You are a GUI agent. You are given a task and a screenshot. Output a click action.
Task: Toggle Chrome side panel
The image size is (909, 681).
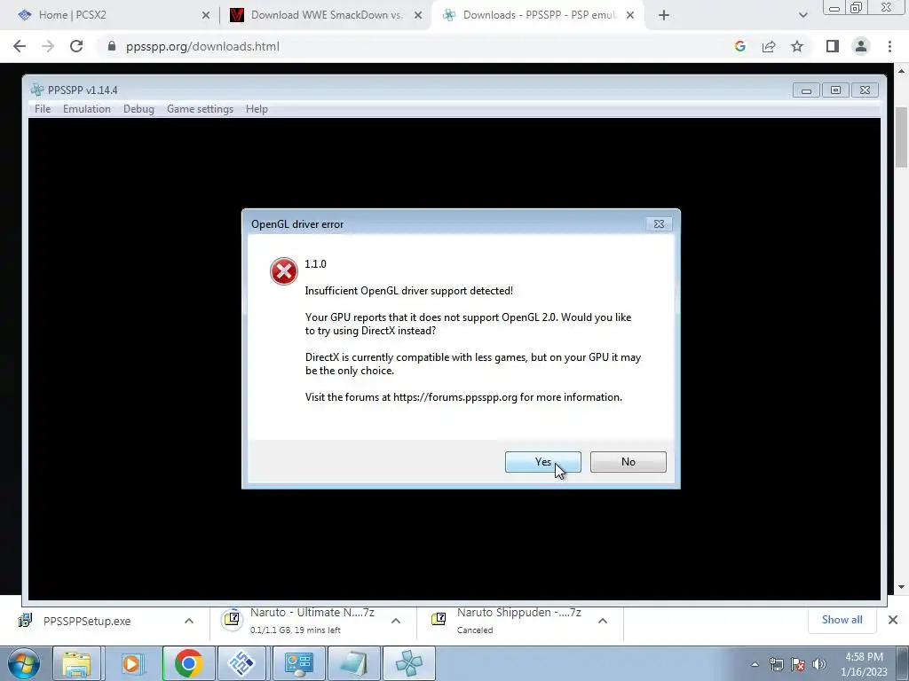click(x=833, y=46)
